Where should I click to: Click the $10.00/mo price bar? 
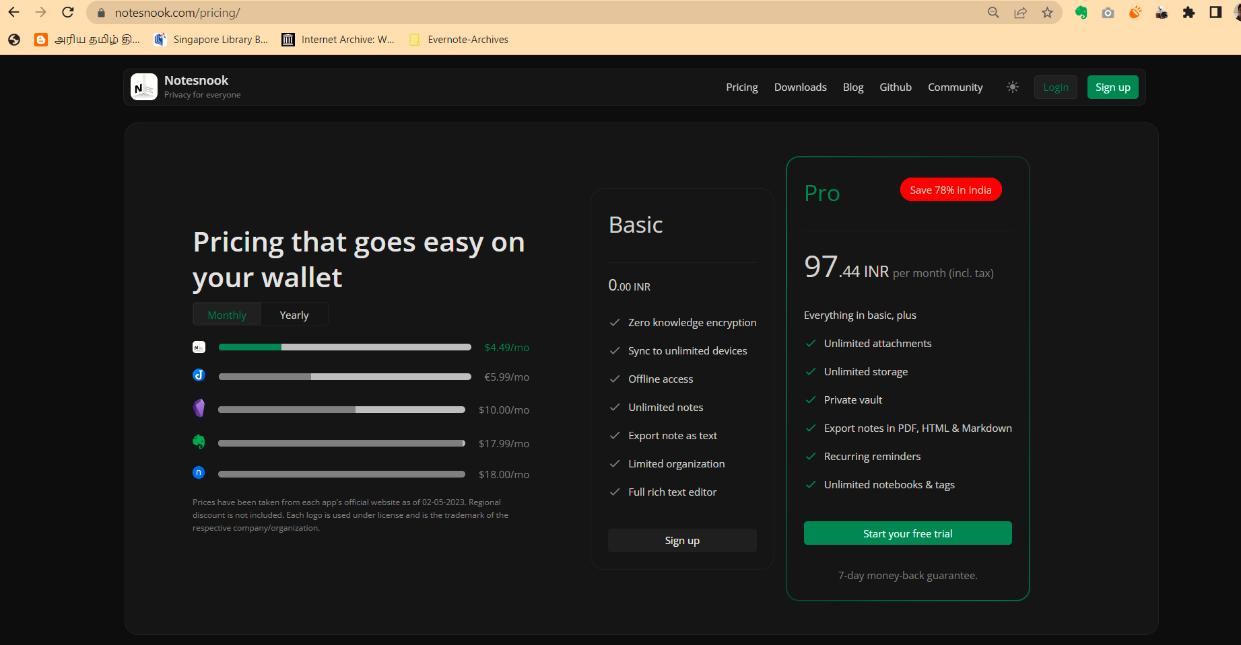[341, 410]
